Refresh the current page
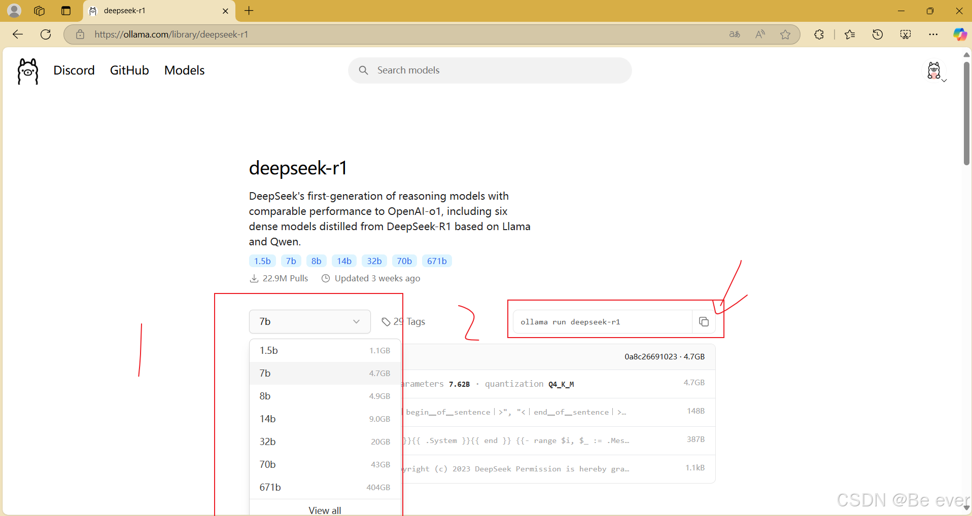The height and width of the screenshot is (516, 972). pos(45,34)
